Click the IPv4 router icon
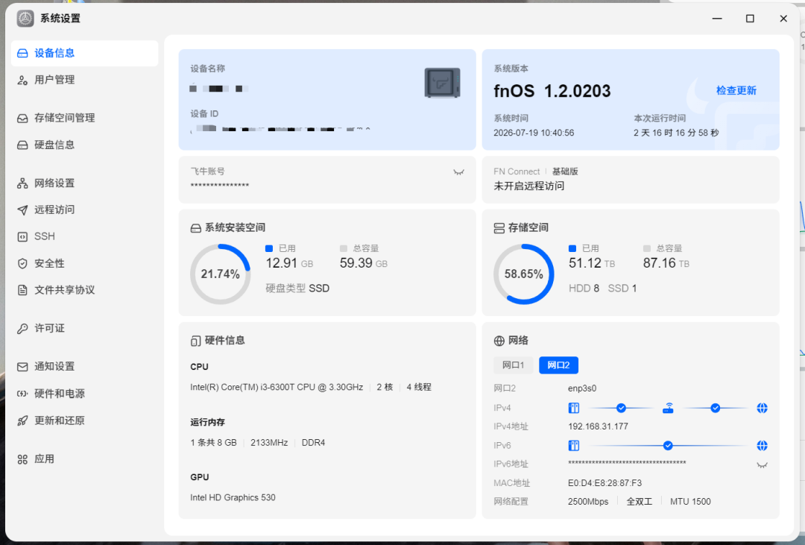Image resolution: width=805 pixels, height=545 pixels. coord(668,409)
